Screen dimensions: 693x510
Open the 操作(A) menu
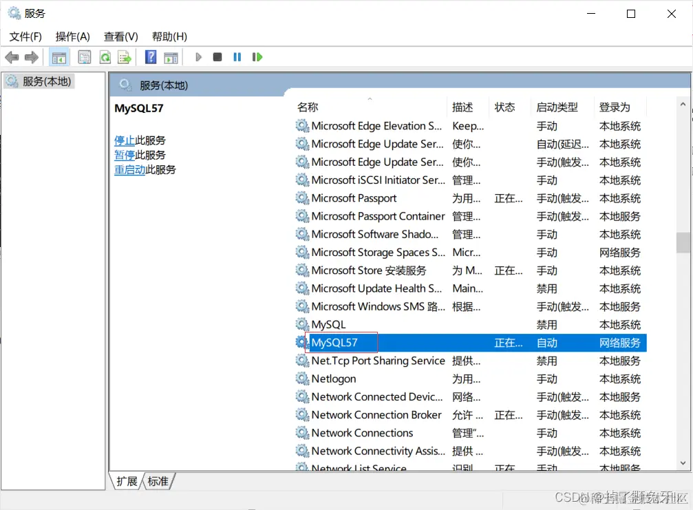(73, 36)
